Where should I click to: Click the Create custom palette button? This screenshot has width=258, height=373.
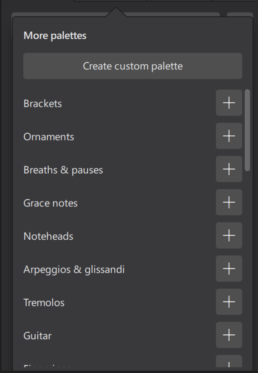click(x=132, y=66)
